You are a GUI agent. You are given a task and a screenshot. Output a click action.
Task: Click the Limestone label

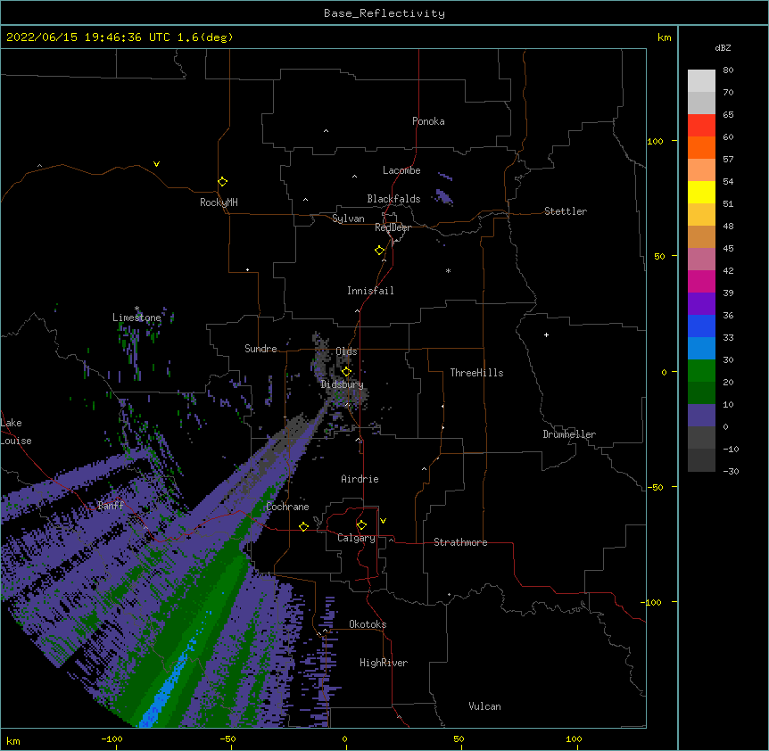(x=136, y=318)
